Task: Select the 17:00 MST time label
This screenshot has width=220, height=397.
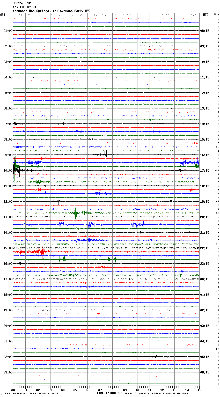Action: pos(8,279)
